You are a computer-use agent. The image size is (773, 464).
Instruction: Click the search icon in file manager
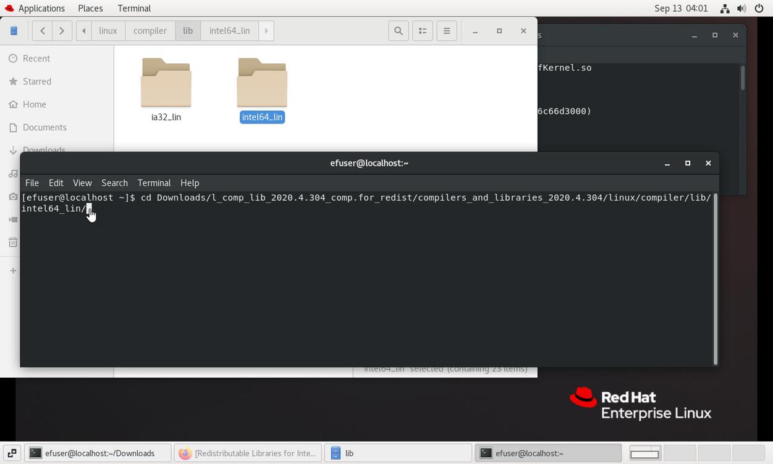point(399,31)
